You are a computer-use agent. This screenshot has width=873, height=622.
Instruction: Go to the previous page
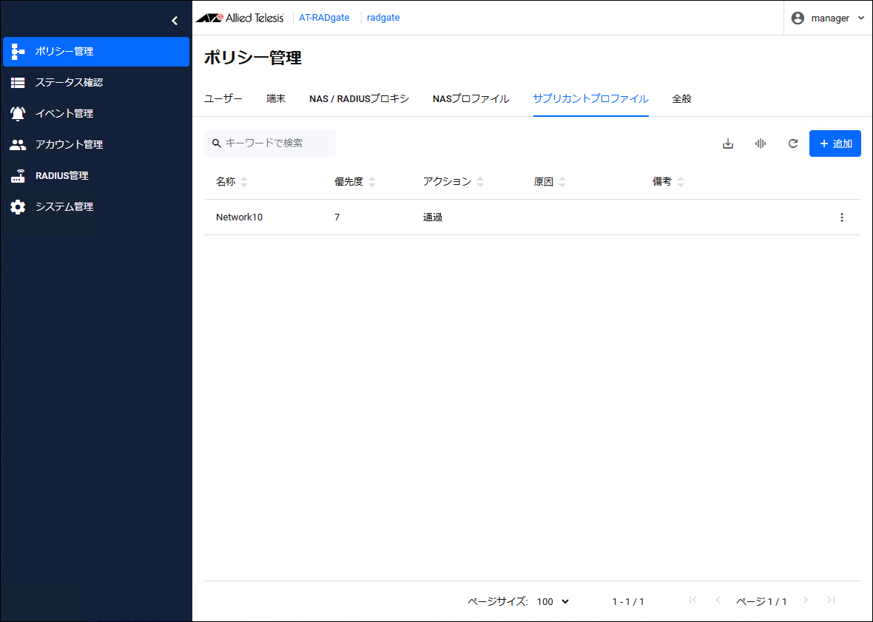point(718,601)
